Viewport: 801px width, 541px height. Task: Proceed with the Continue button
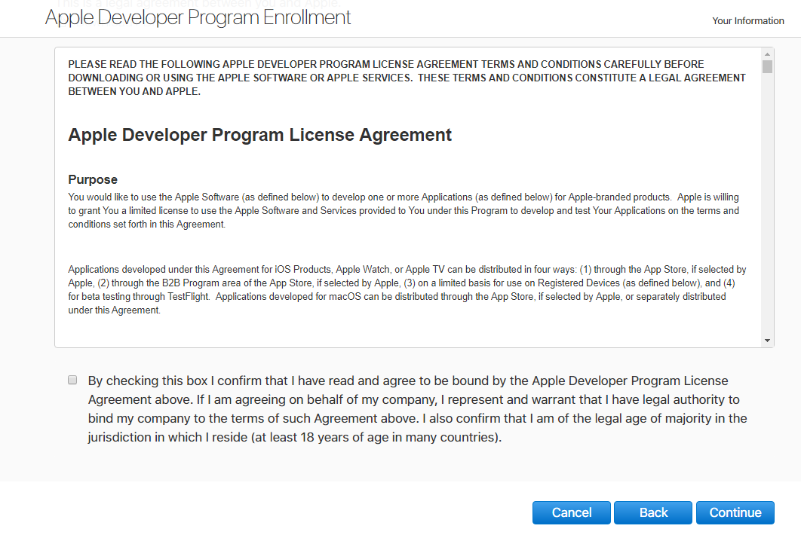pos(735,512)
